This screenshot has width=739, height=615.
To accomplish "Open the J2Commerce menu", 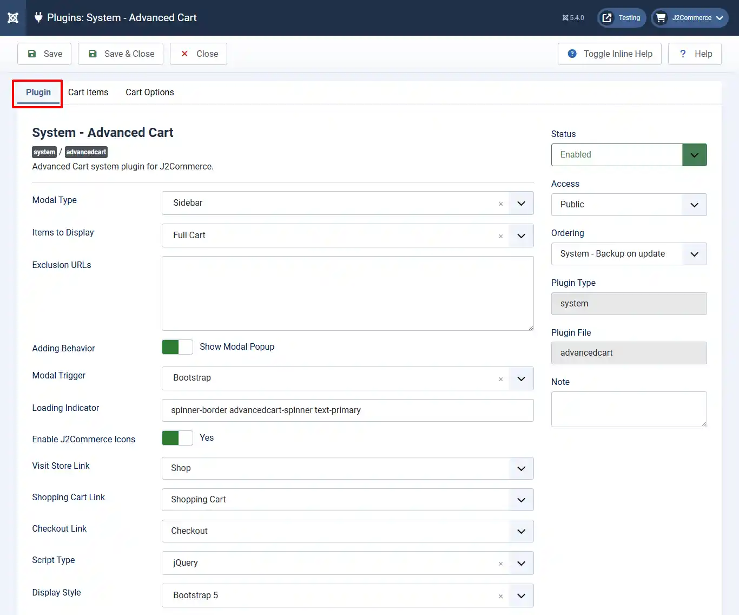I will tap(690, 18).
